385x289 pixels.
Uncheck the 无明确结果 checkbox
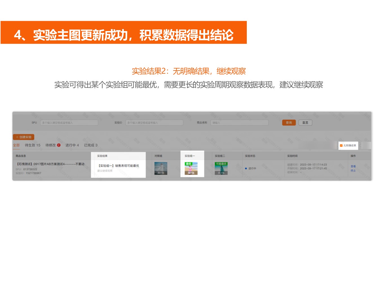pos(341,146)
